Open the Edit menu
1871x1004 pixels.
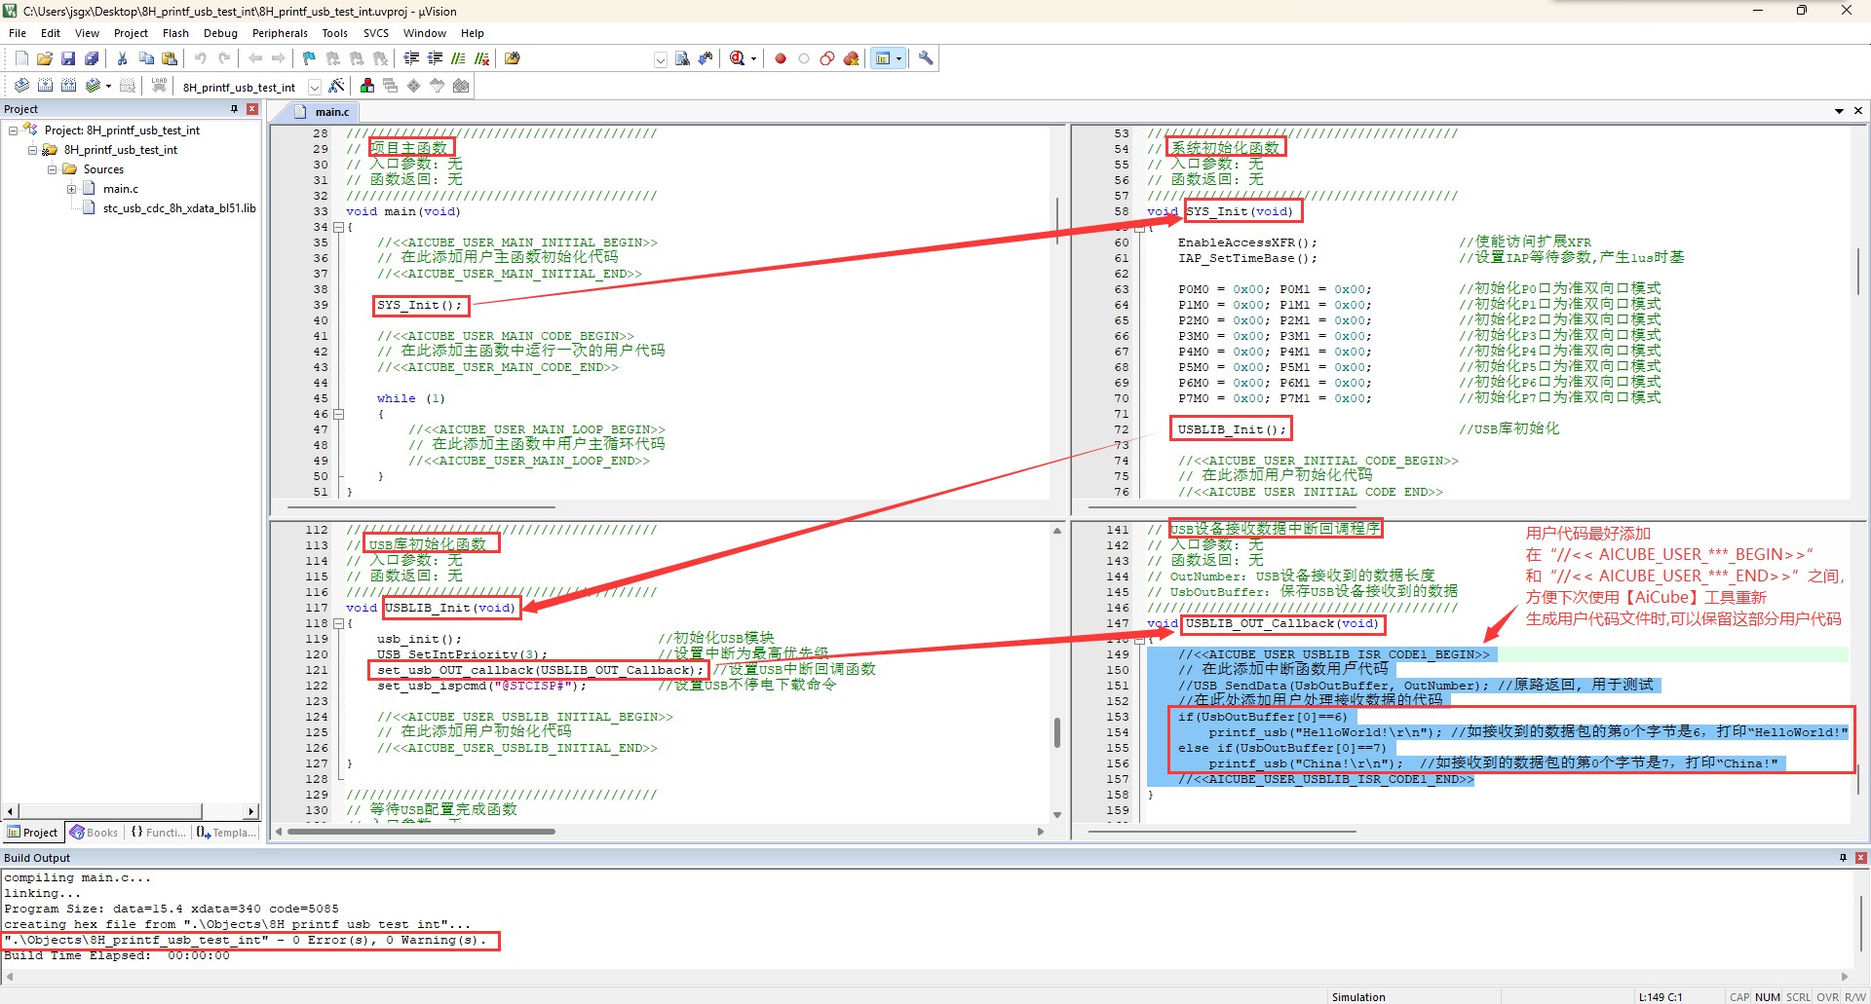click(51, 33)
